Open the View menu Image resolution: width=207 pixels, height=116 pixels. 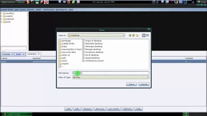(x=16, y=10)
